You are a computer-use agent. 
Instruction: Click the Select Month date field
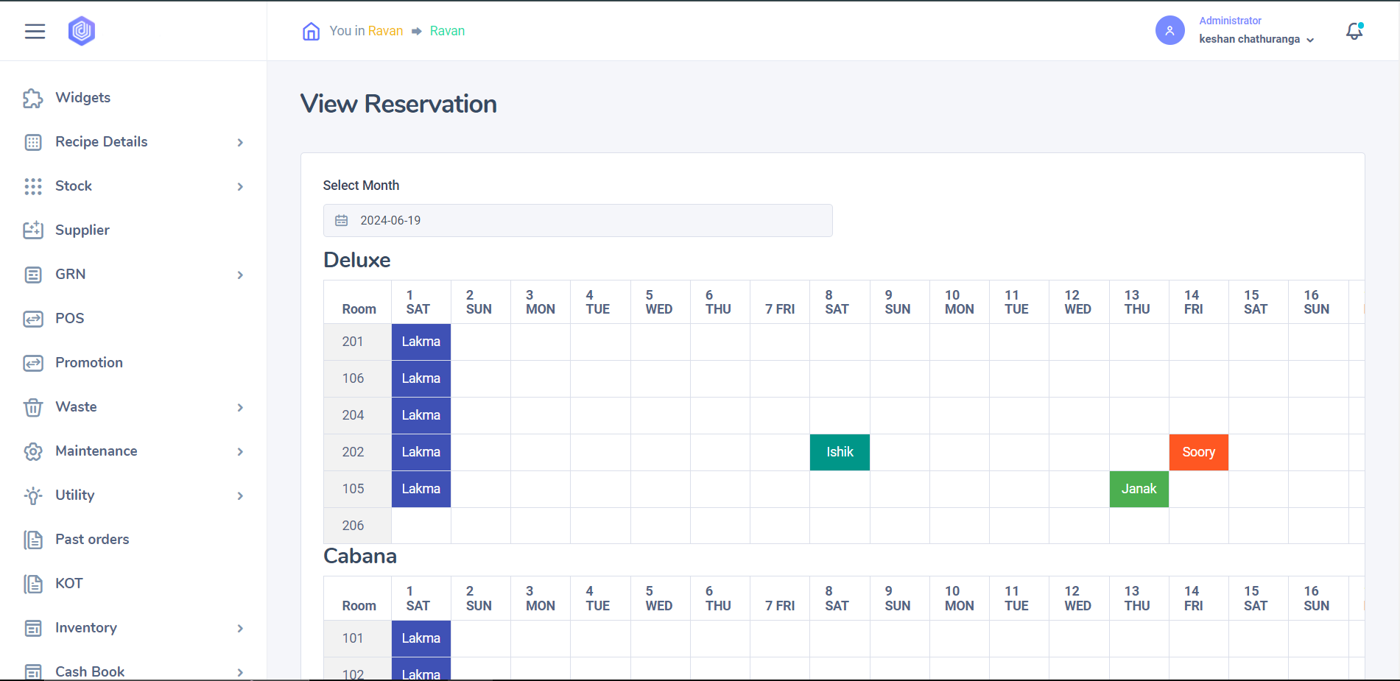pyautogui.click(x=577, y=220)
